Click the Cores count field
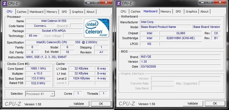This screenshot has width=229, height=110. (x=78, y=94)
